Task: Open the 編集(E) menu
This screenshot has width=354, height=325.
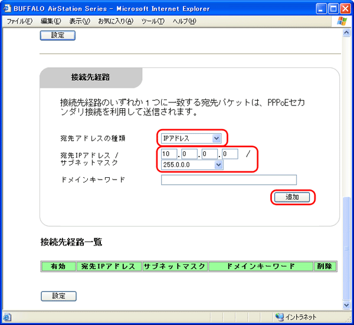Action: pyautogui.click(x=51, y=21)
